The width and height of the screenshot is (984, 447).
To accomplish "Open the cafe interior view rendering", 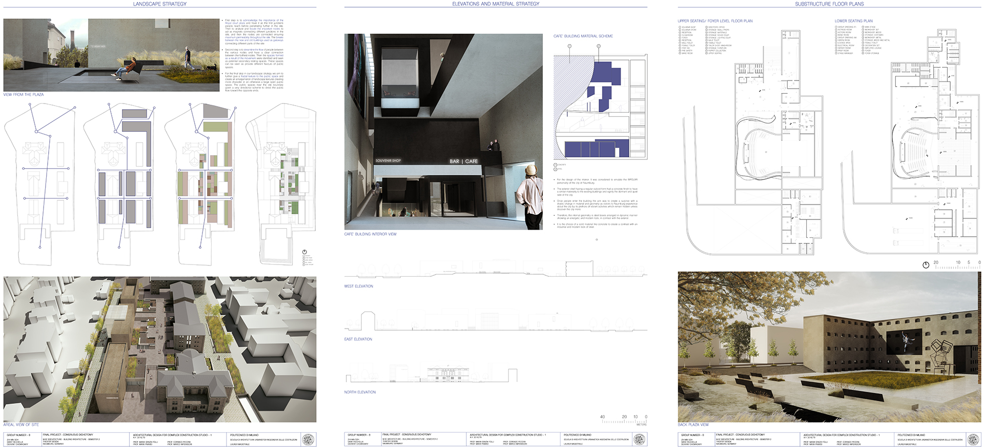I will click(443, 132).
